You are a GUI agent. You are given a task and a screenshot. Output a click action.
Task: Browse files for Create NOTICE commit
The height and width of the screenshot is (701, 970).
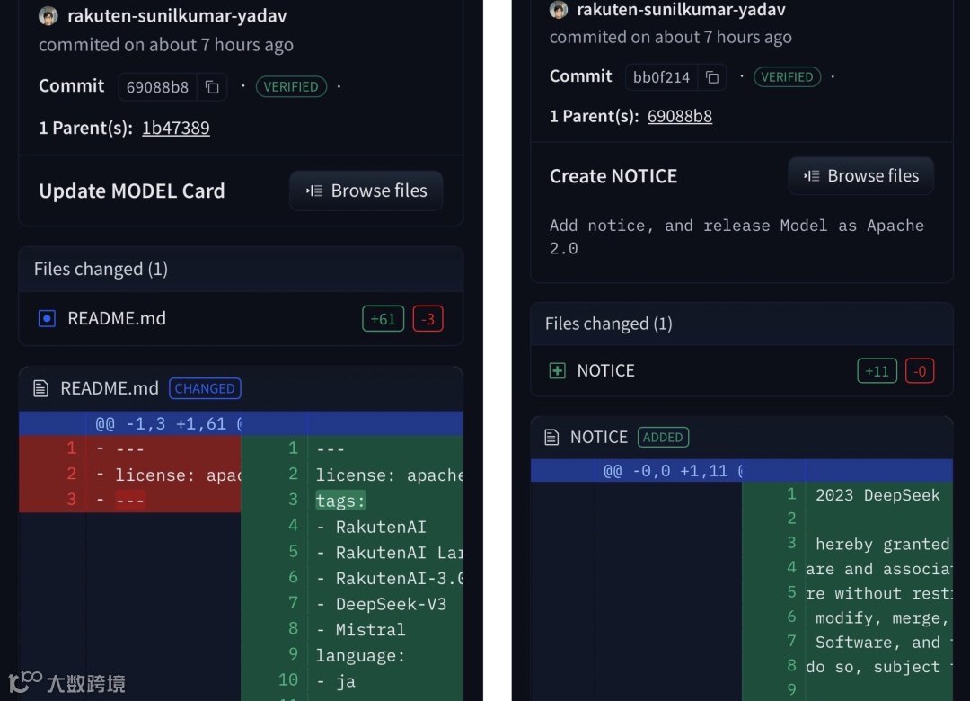[860, 176]
